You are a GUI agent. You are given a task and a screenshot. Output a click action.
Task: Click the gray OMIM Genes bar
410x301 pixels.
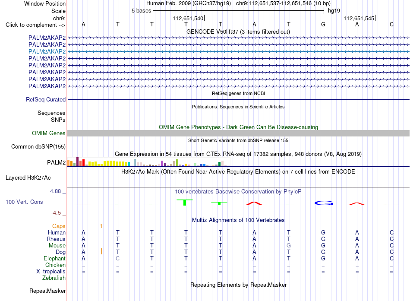[x=238, y=133]
